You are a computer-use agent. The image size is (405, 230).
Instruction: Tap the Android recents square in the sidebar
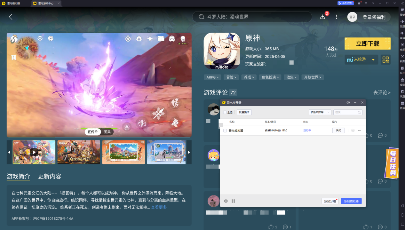[402, 224]
